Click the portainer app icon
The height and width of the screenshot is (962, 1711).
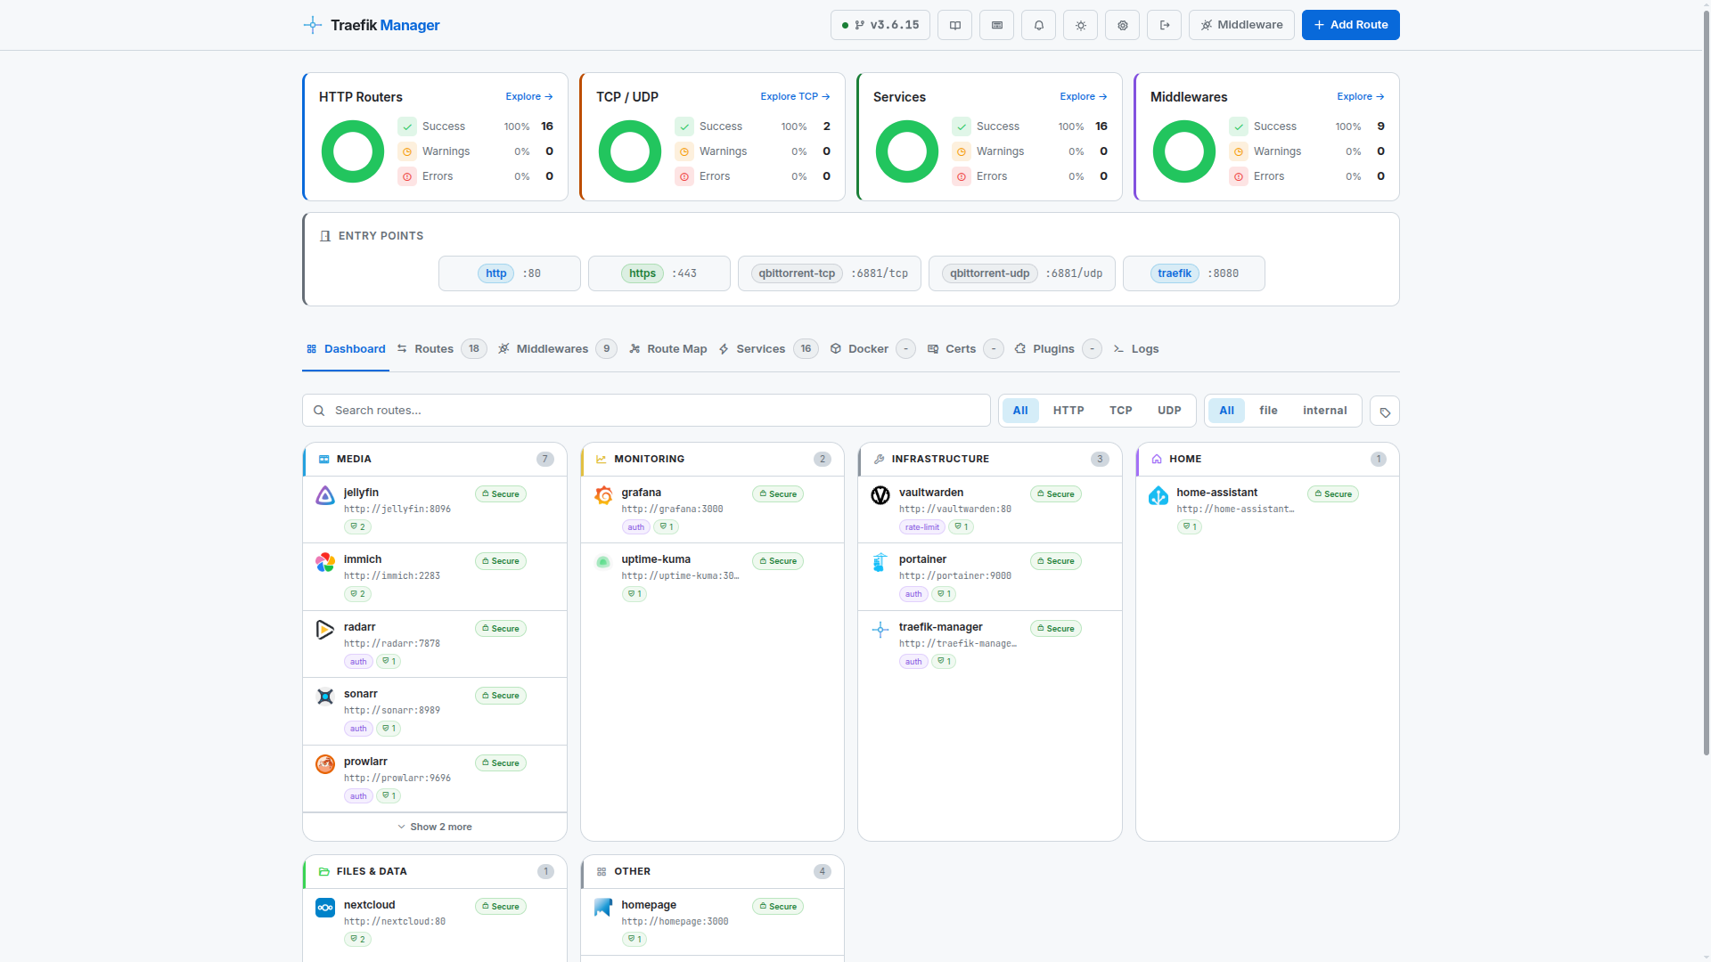coord(880,563)
